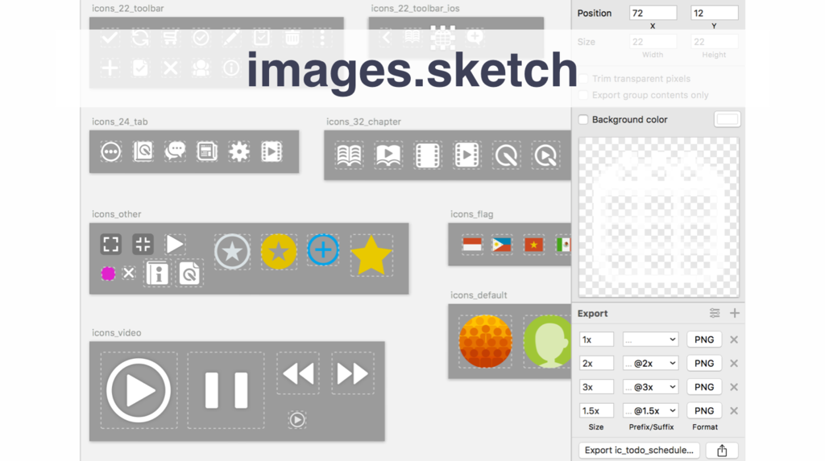Open the @3x suffix dropdown
The image size is (825, 461).
click(x=651, y=387)
